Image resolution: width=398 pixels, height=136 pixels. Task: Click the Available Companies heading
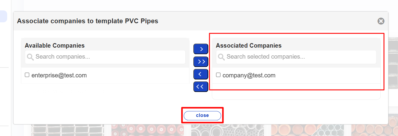55,46
